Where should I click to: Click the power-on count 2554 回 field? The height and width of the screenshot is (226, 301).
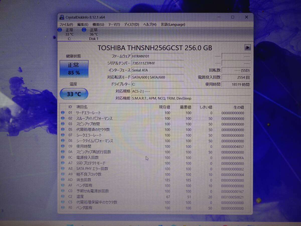[x=236, y=77]
